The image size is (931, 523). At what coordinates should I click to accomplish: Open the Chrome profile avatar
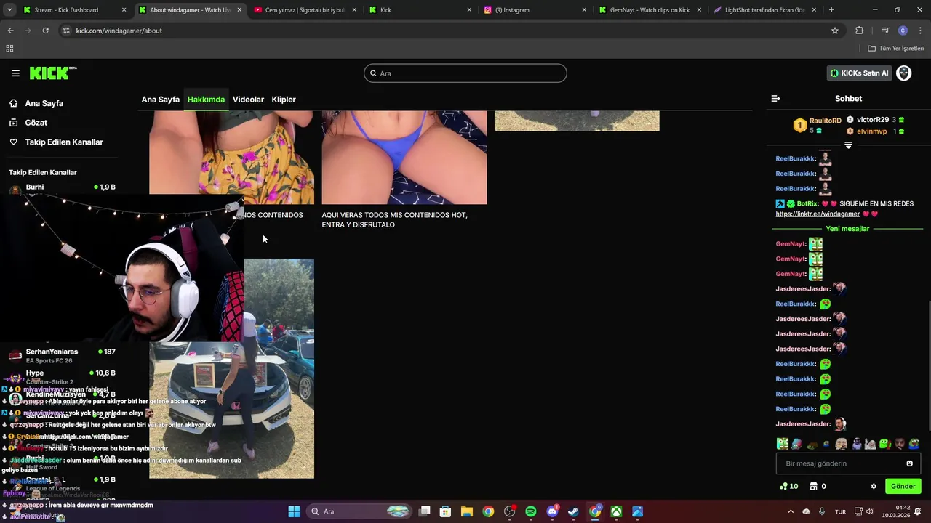pos(903,31)
